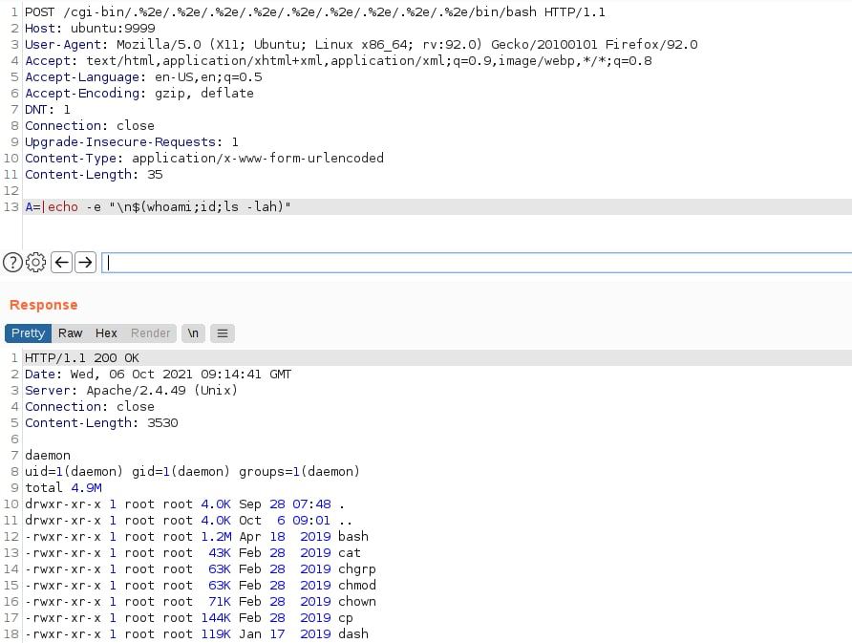This screenshot has height=643, width=852.
Task: Select request 'Connection: close' header
Action: [90, 126]
